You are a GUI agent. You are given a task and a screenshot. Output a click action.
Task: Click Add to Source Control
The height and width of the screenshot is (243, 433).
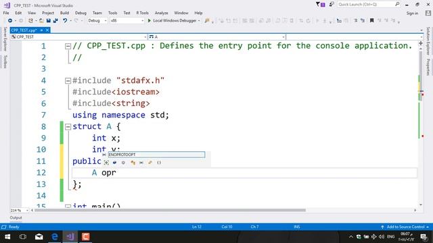pos(405,227)
